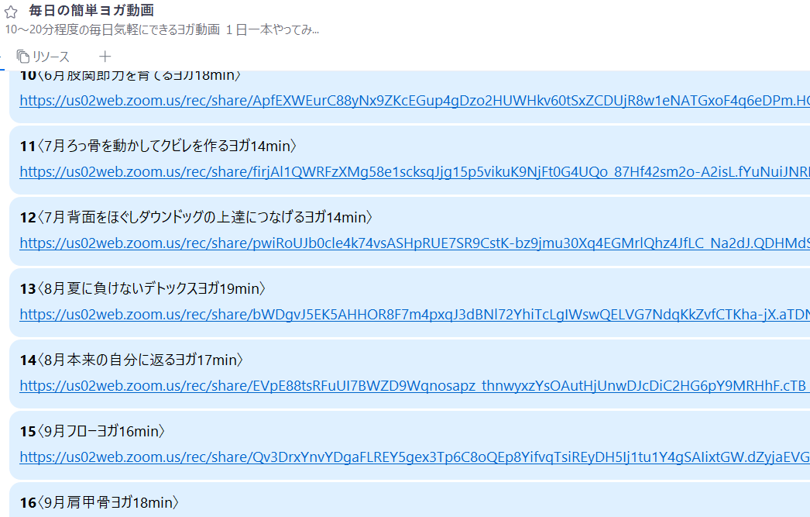Click blank area of video 15 card
The height and width of the screenshot is (517, 810).
point(517,431)
